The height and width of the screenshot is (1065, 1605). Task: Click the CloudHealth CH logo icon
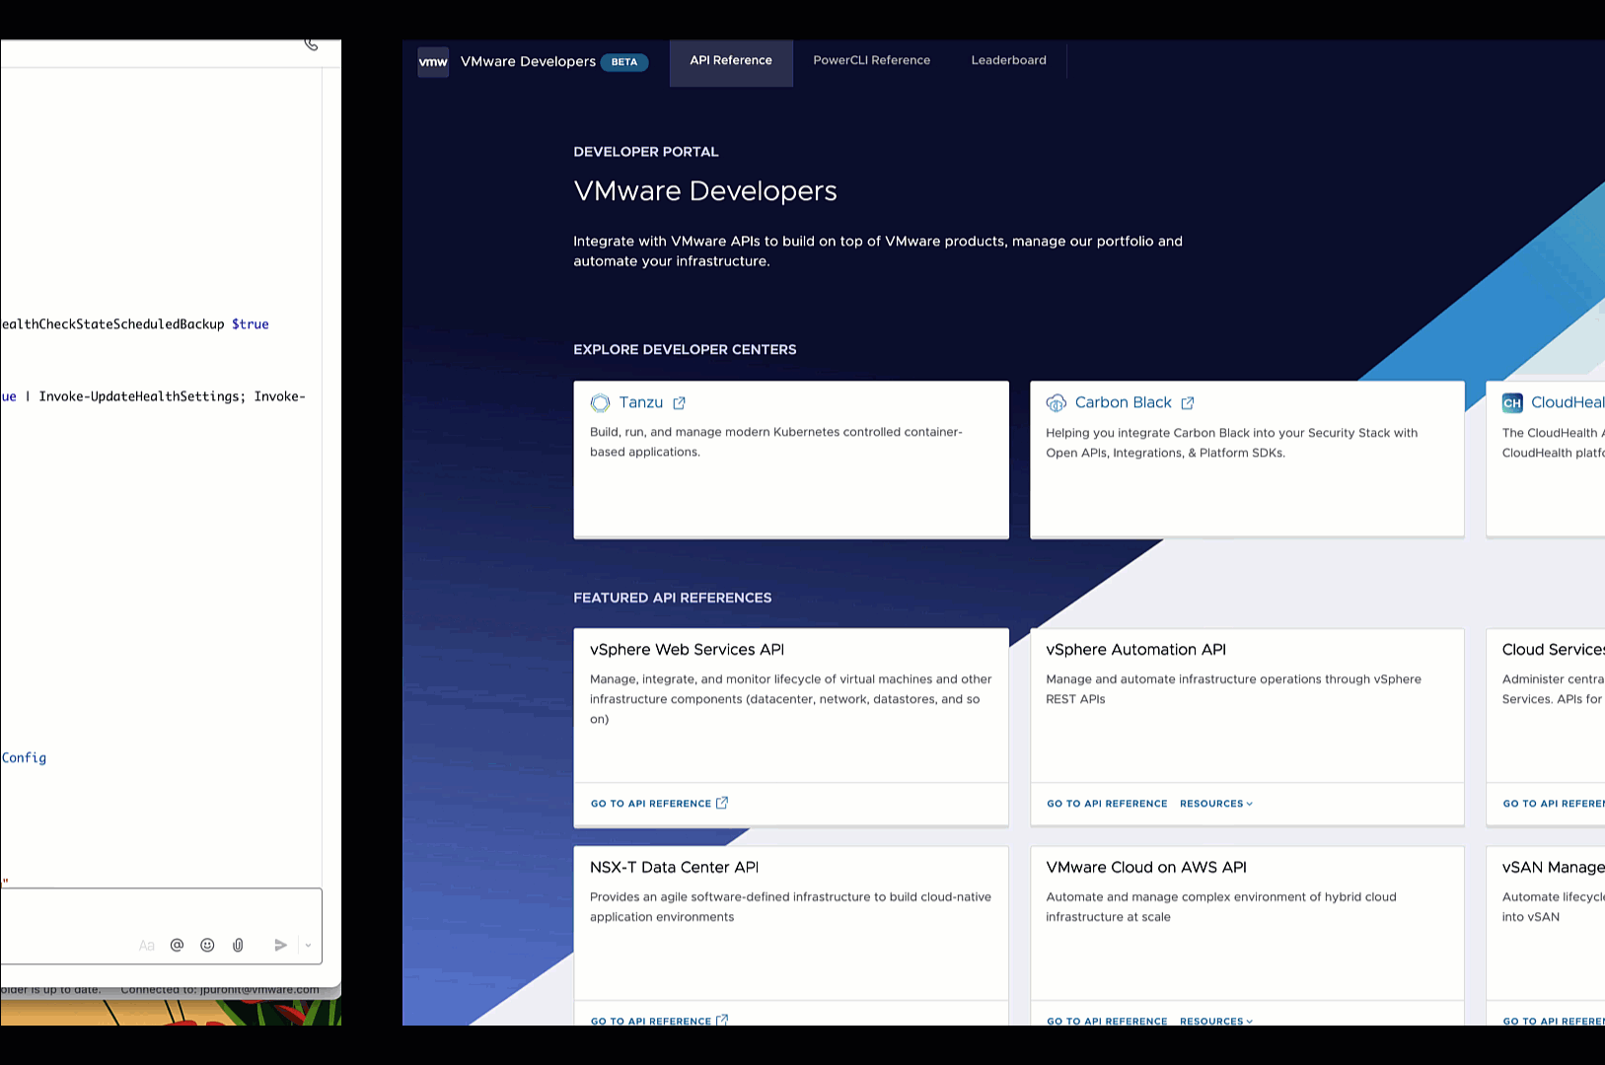coord(1512,402)
